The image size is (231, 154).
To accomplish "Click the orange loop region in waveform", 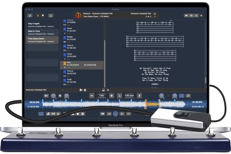I will (152, 104).
